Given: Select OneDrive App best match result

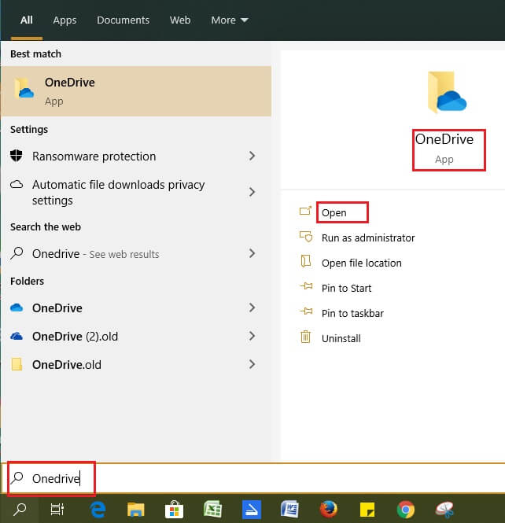Looking at the screenshot, I should 136,91.
